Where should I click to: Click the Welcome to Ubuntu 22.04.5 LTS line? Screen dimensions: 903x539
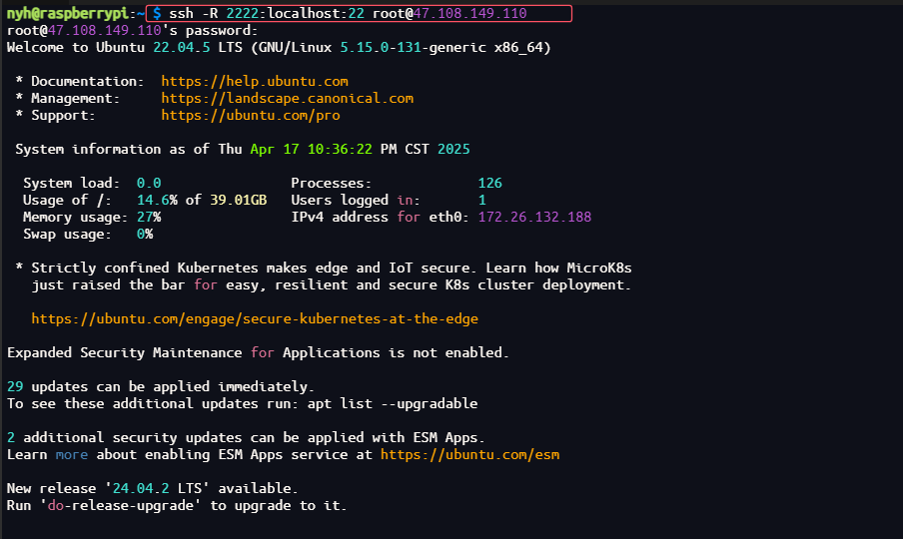point(279,47)
